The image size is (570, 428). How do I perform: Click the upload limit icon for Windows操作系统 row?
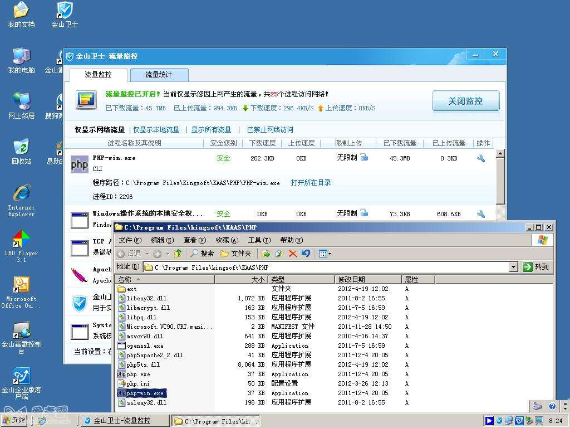(x=364, y=213)
